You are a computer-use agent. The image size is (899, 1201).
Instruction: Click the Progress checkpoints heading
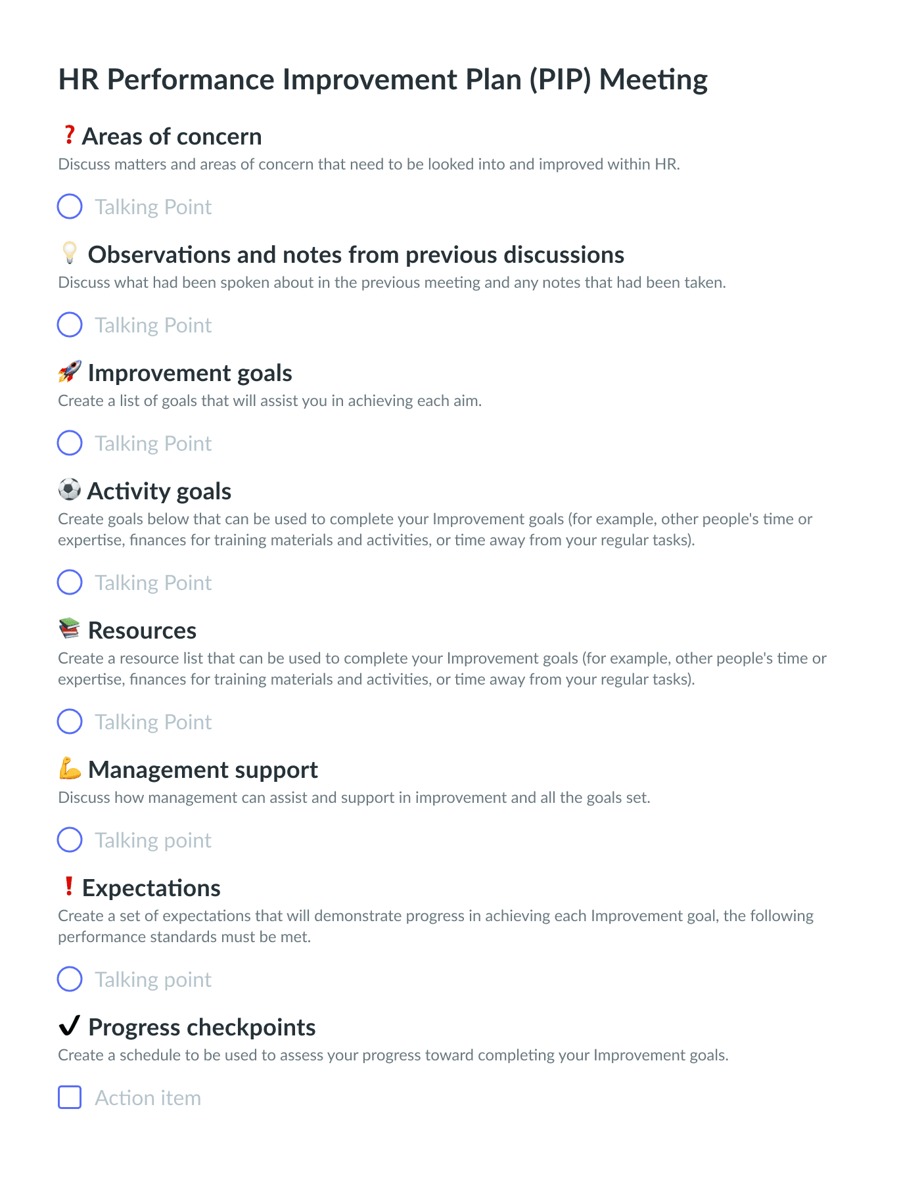[x=202, y=1027]
